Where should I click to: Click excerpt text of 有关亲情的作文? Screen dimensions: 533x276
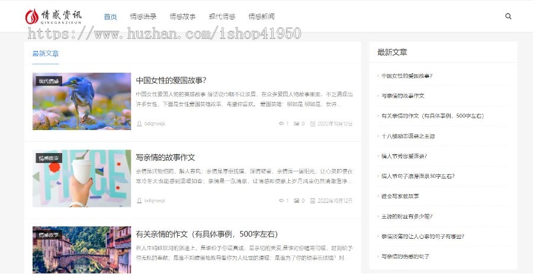(244, 253)
